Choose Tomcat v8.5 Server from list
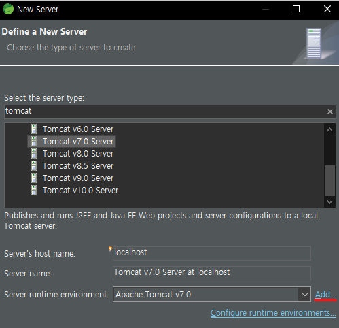The height and width of the screenshot is (328, 339). tap(78, 166)
